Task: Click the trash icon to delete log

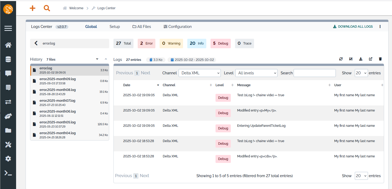Action: [380, 59]
